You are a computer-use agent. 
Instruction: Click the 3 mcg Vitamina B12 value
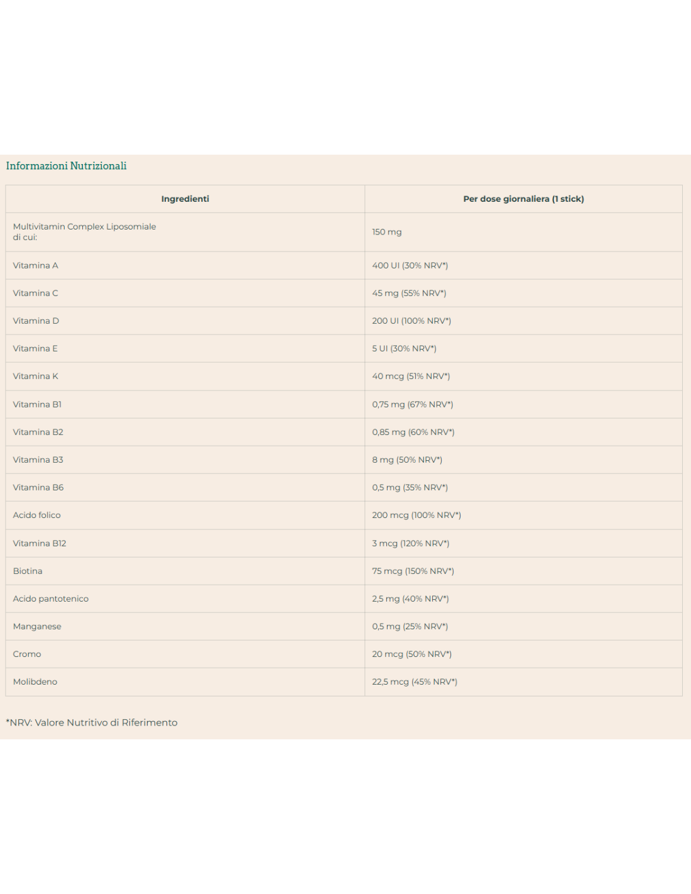click(410, 543)
